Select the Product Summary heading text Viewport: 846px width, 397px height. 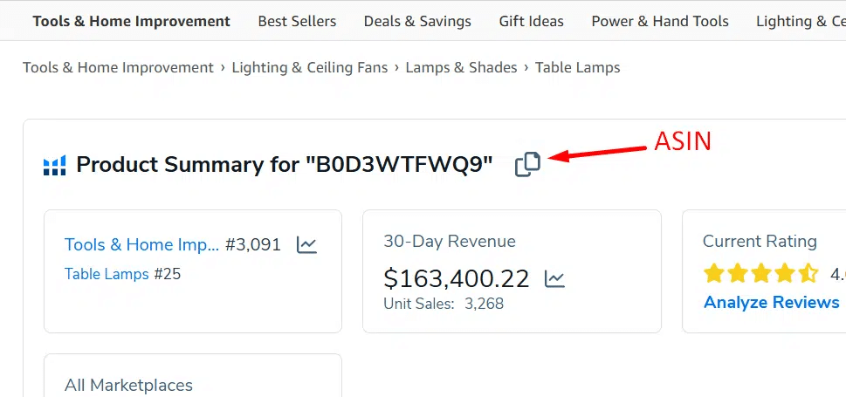pyautogui.click(x=285, y=164)
